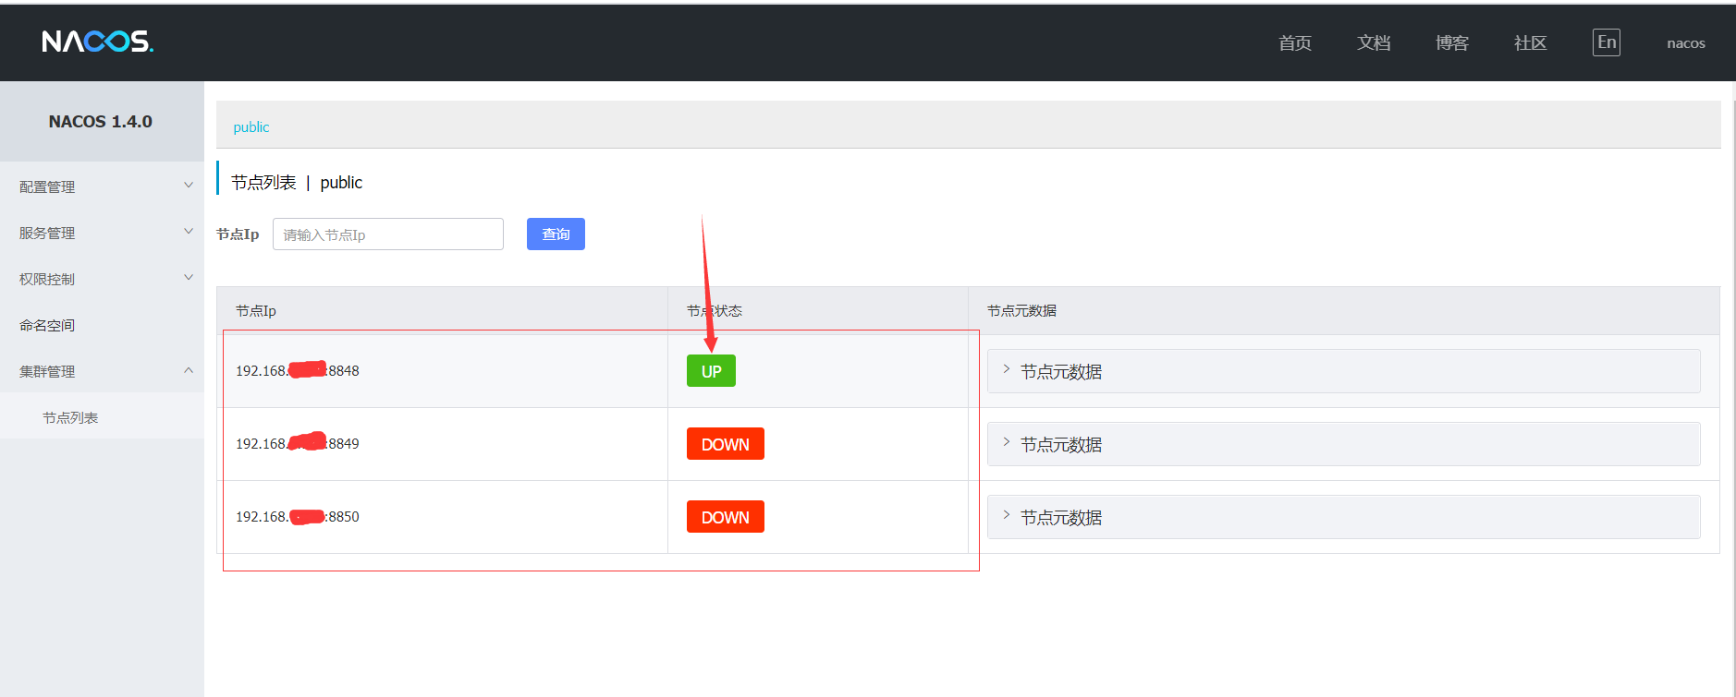Select the 节点列表 submenu item
Viewport: 1736px width, 697px height.
point(102,417)
